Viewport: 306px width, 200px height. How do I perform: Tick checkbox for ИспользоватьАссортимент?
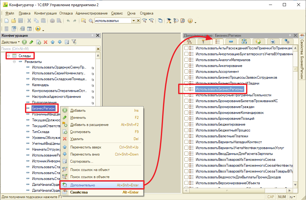click(187, 72)
